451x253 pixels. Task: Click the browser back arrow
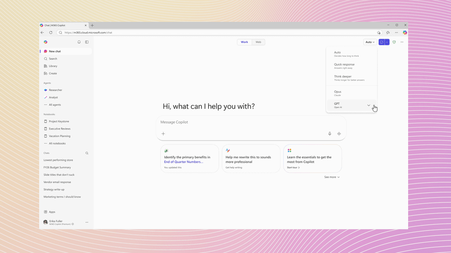(x=42, y=33)
